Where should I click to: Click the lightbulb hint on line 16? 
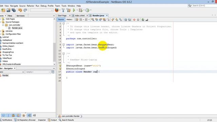60,69
